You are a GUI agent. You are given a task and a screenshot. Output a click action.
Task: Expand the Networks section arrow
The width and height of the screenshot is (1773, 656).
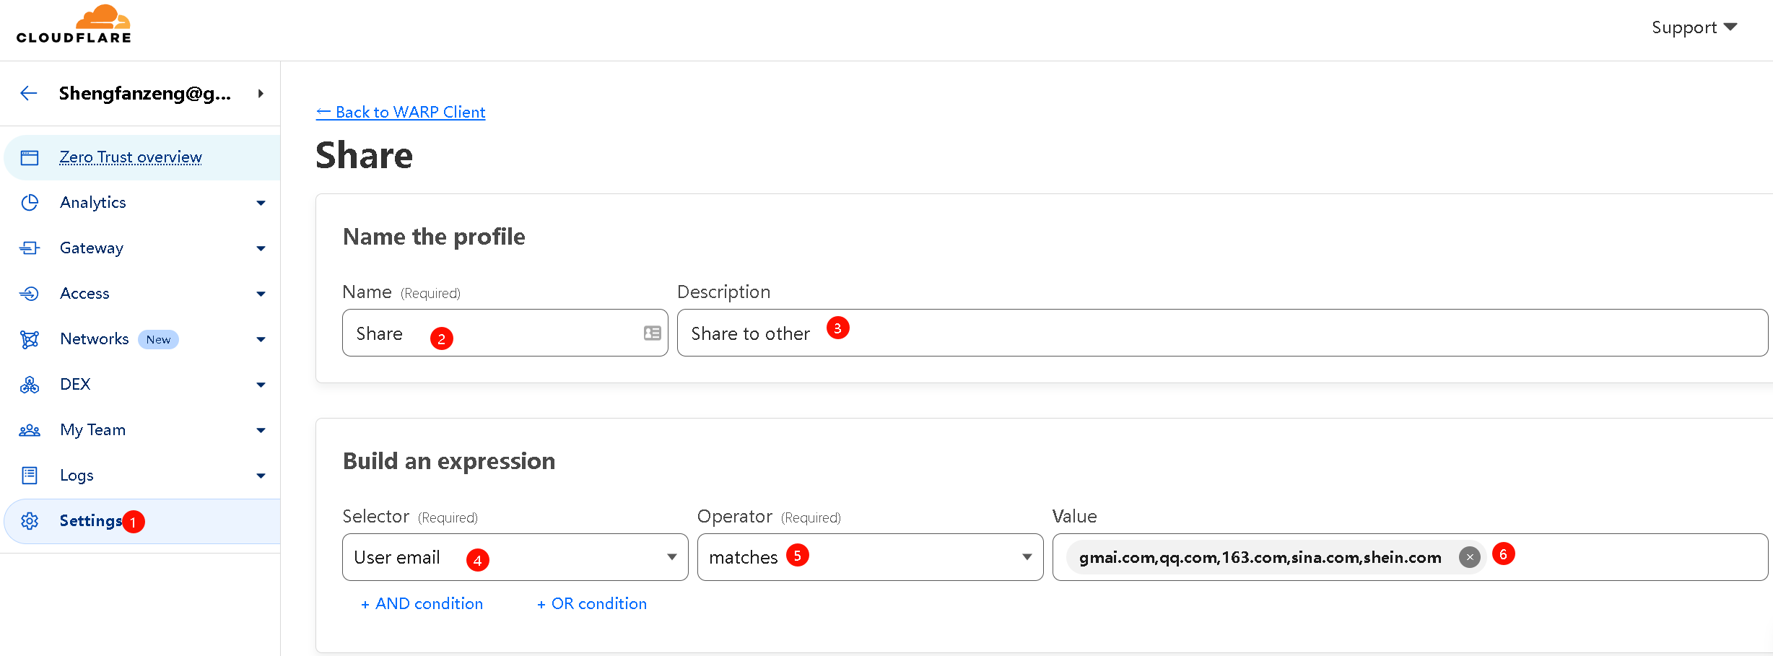point(261,340)
